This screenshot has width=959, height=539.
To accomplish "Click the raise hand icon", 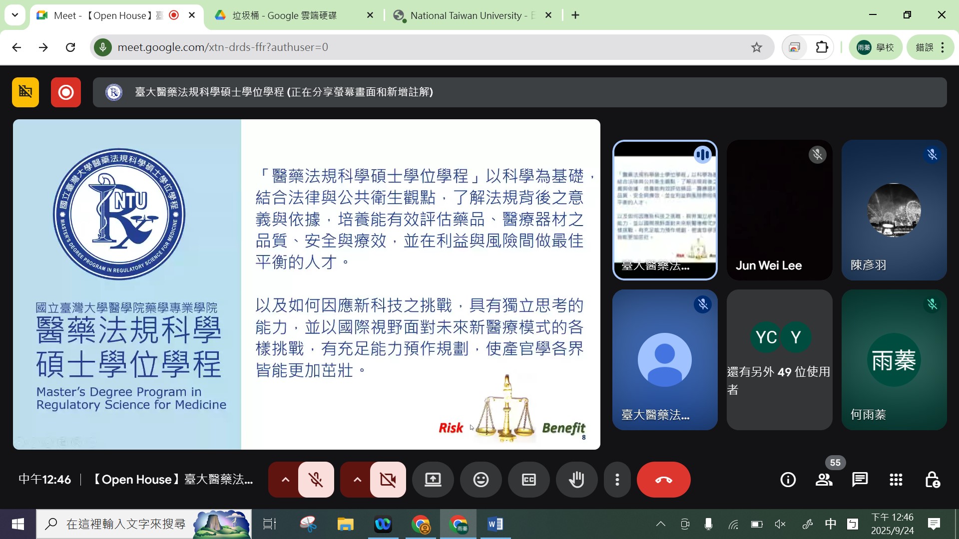I will point(576,480).
